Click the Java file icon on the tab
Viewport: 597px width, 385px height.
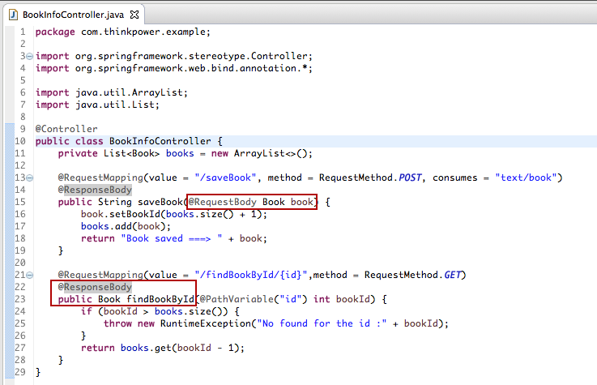click(x=13, y=15)
